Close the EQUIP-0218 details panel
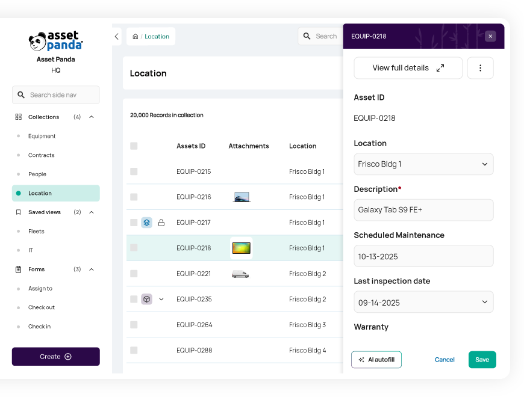The image size is (524, 397). (490, 36)
